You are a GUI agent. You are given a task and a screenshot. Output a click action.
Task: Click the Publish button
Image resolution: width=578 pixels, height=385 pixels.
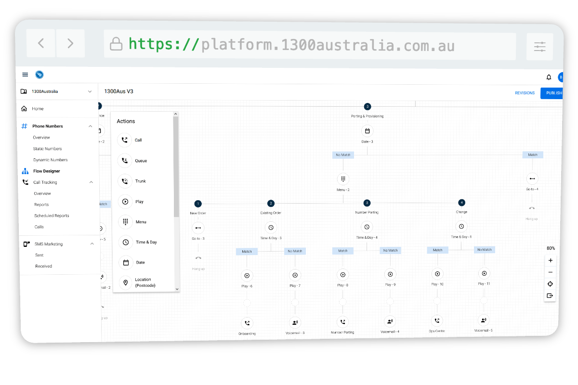click(x=552, y=93)
